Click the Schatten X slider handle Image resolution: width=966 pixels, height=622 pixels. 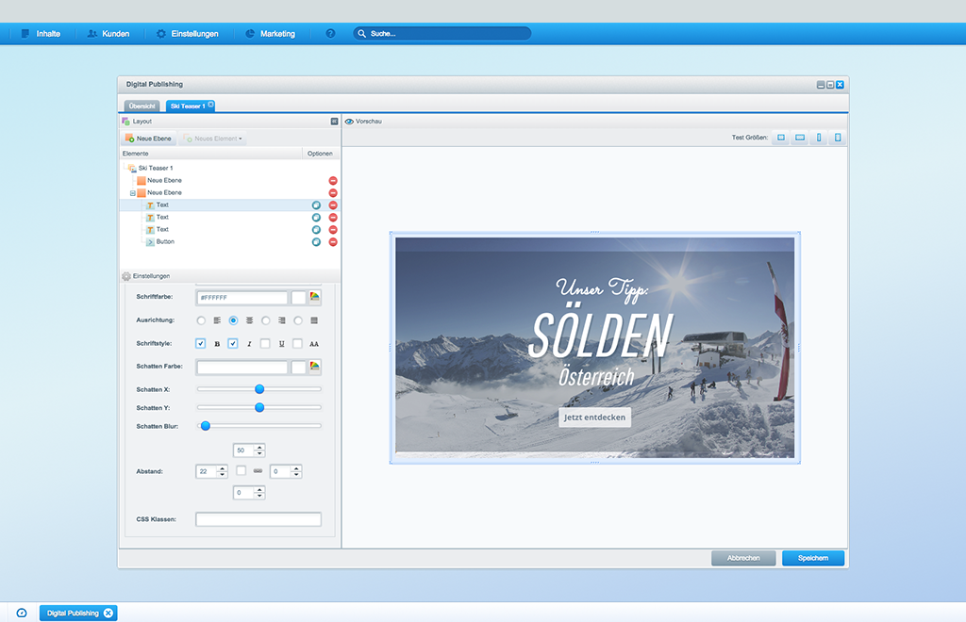click(259, 389)
